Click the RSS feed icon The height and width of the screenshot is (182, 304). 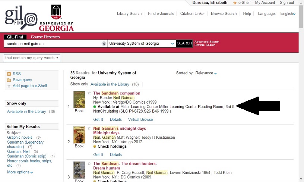coord(9,74)
